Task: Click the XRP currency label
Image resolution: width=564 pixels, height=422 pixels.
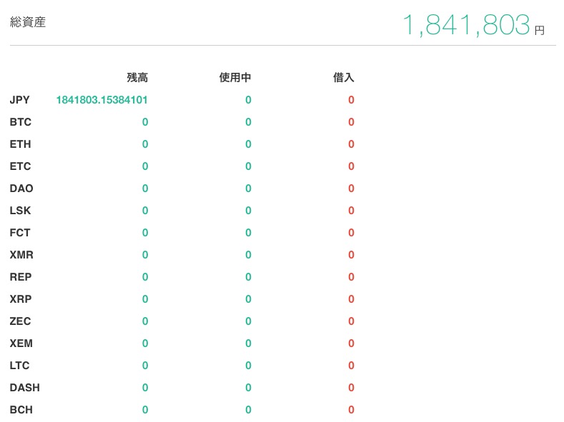Action: 21,299
